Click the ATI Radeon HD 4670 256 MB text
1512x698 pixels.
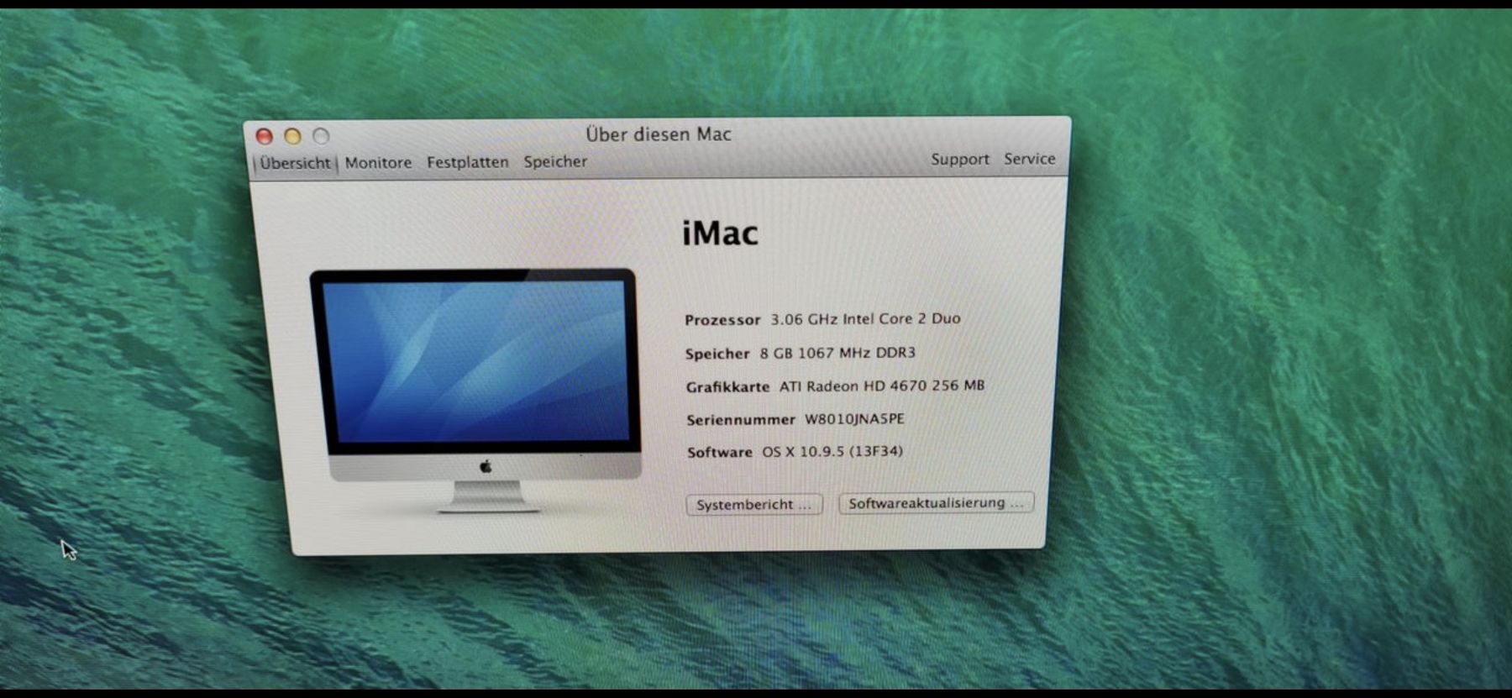tap(881, 386)
